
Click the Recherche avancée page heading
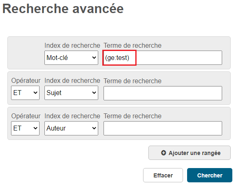[63, 9]
